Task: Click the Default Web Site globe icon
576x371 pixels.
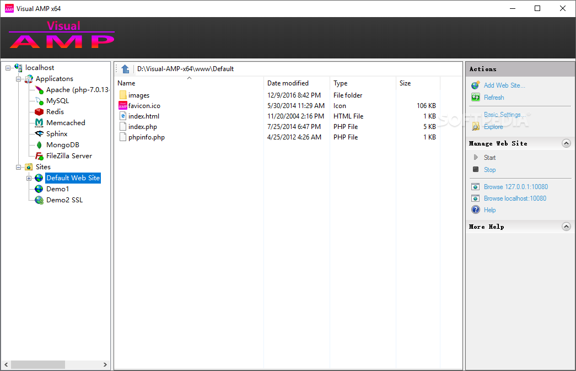Action: click(x=39, y=178)
